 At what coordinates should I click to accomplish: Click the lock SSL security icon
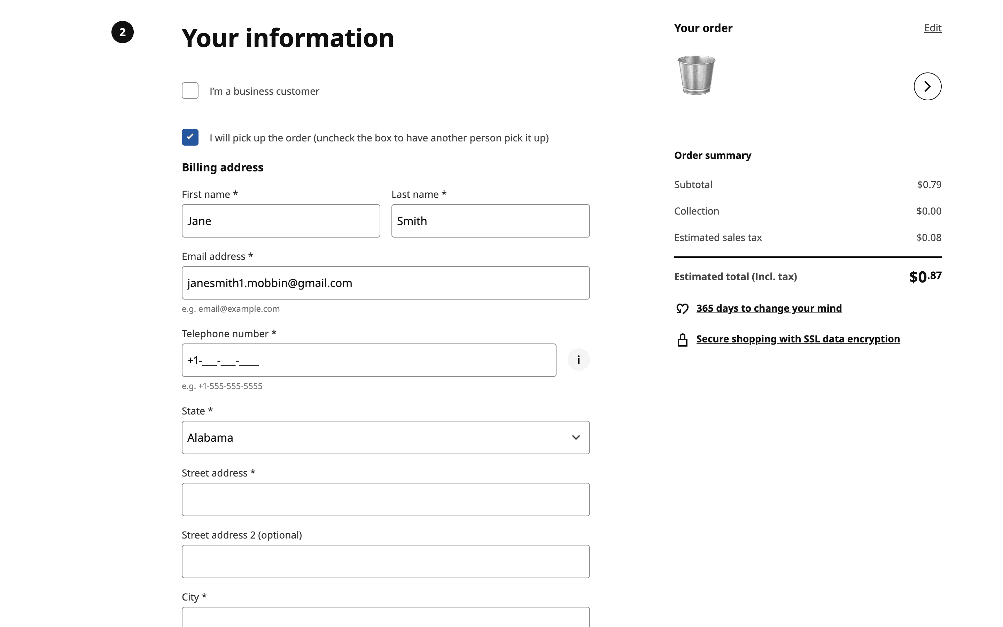(x=682, y=340)
